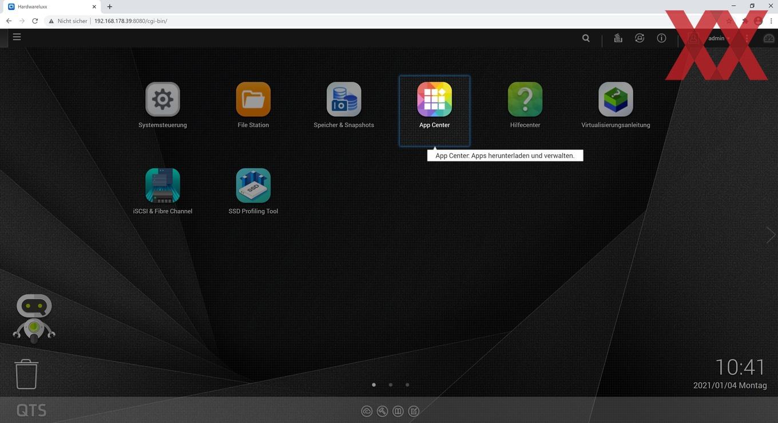Click the feedback edit icon in bottom bar
Screen dimensions: 778x423
(x=414, y=411)
